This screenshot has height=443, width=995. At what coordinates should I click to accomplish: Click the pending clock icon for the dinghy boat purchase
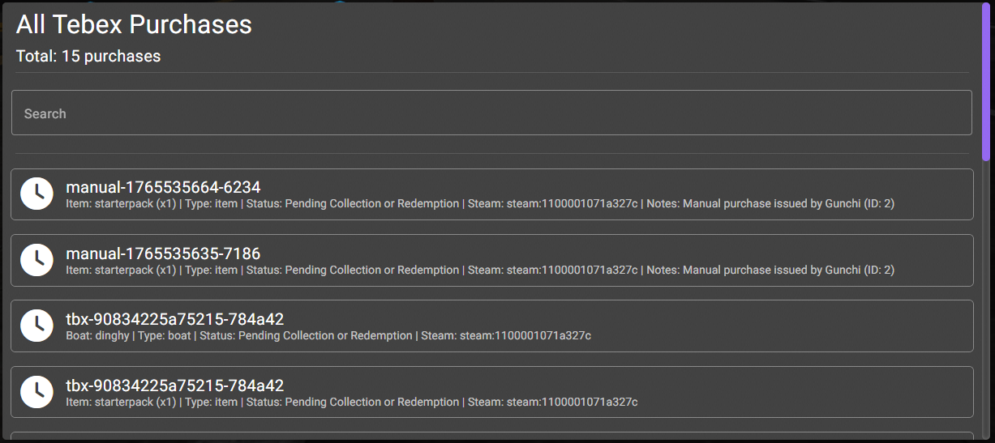(36, 326)
